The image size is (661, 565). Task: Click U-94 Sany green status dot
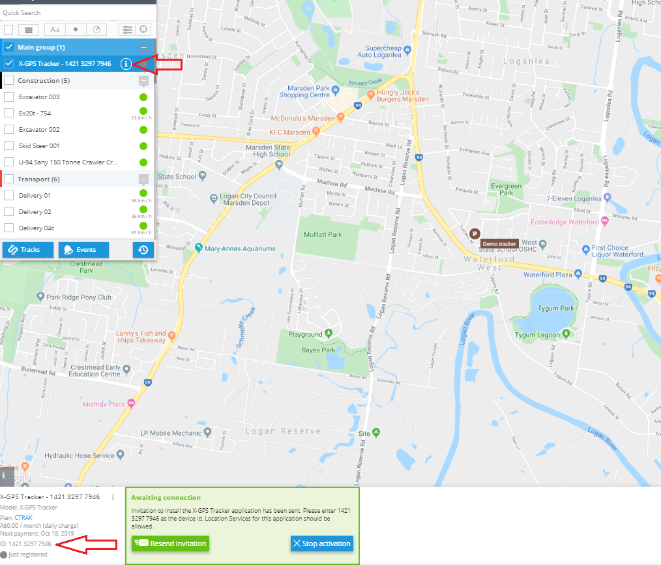(143, 162)
